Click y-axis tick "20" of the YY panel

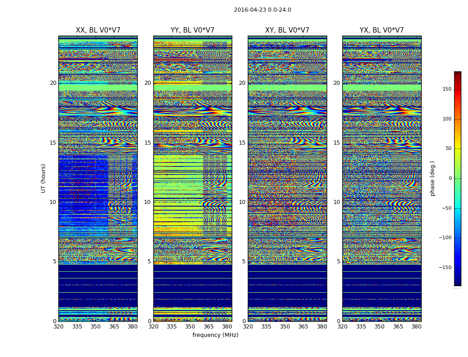coord(148,83)
